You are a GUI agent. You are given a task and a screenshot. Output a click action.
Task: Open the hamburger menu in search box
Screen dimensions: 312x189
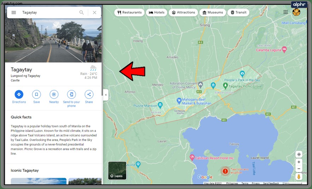coord(13,13)
